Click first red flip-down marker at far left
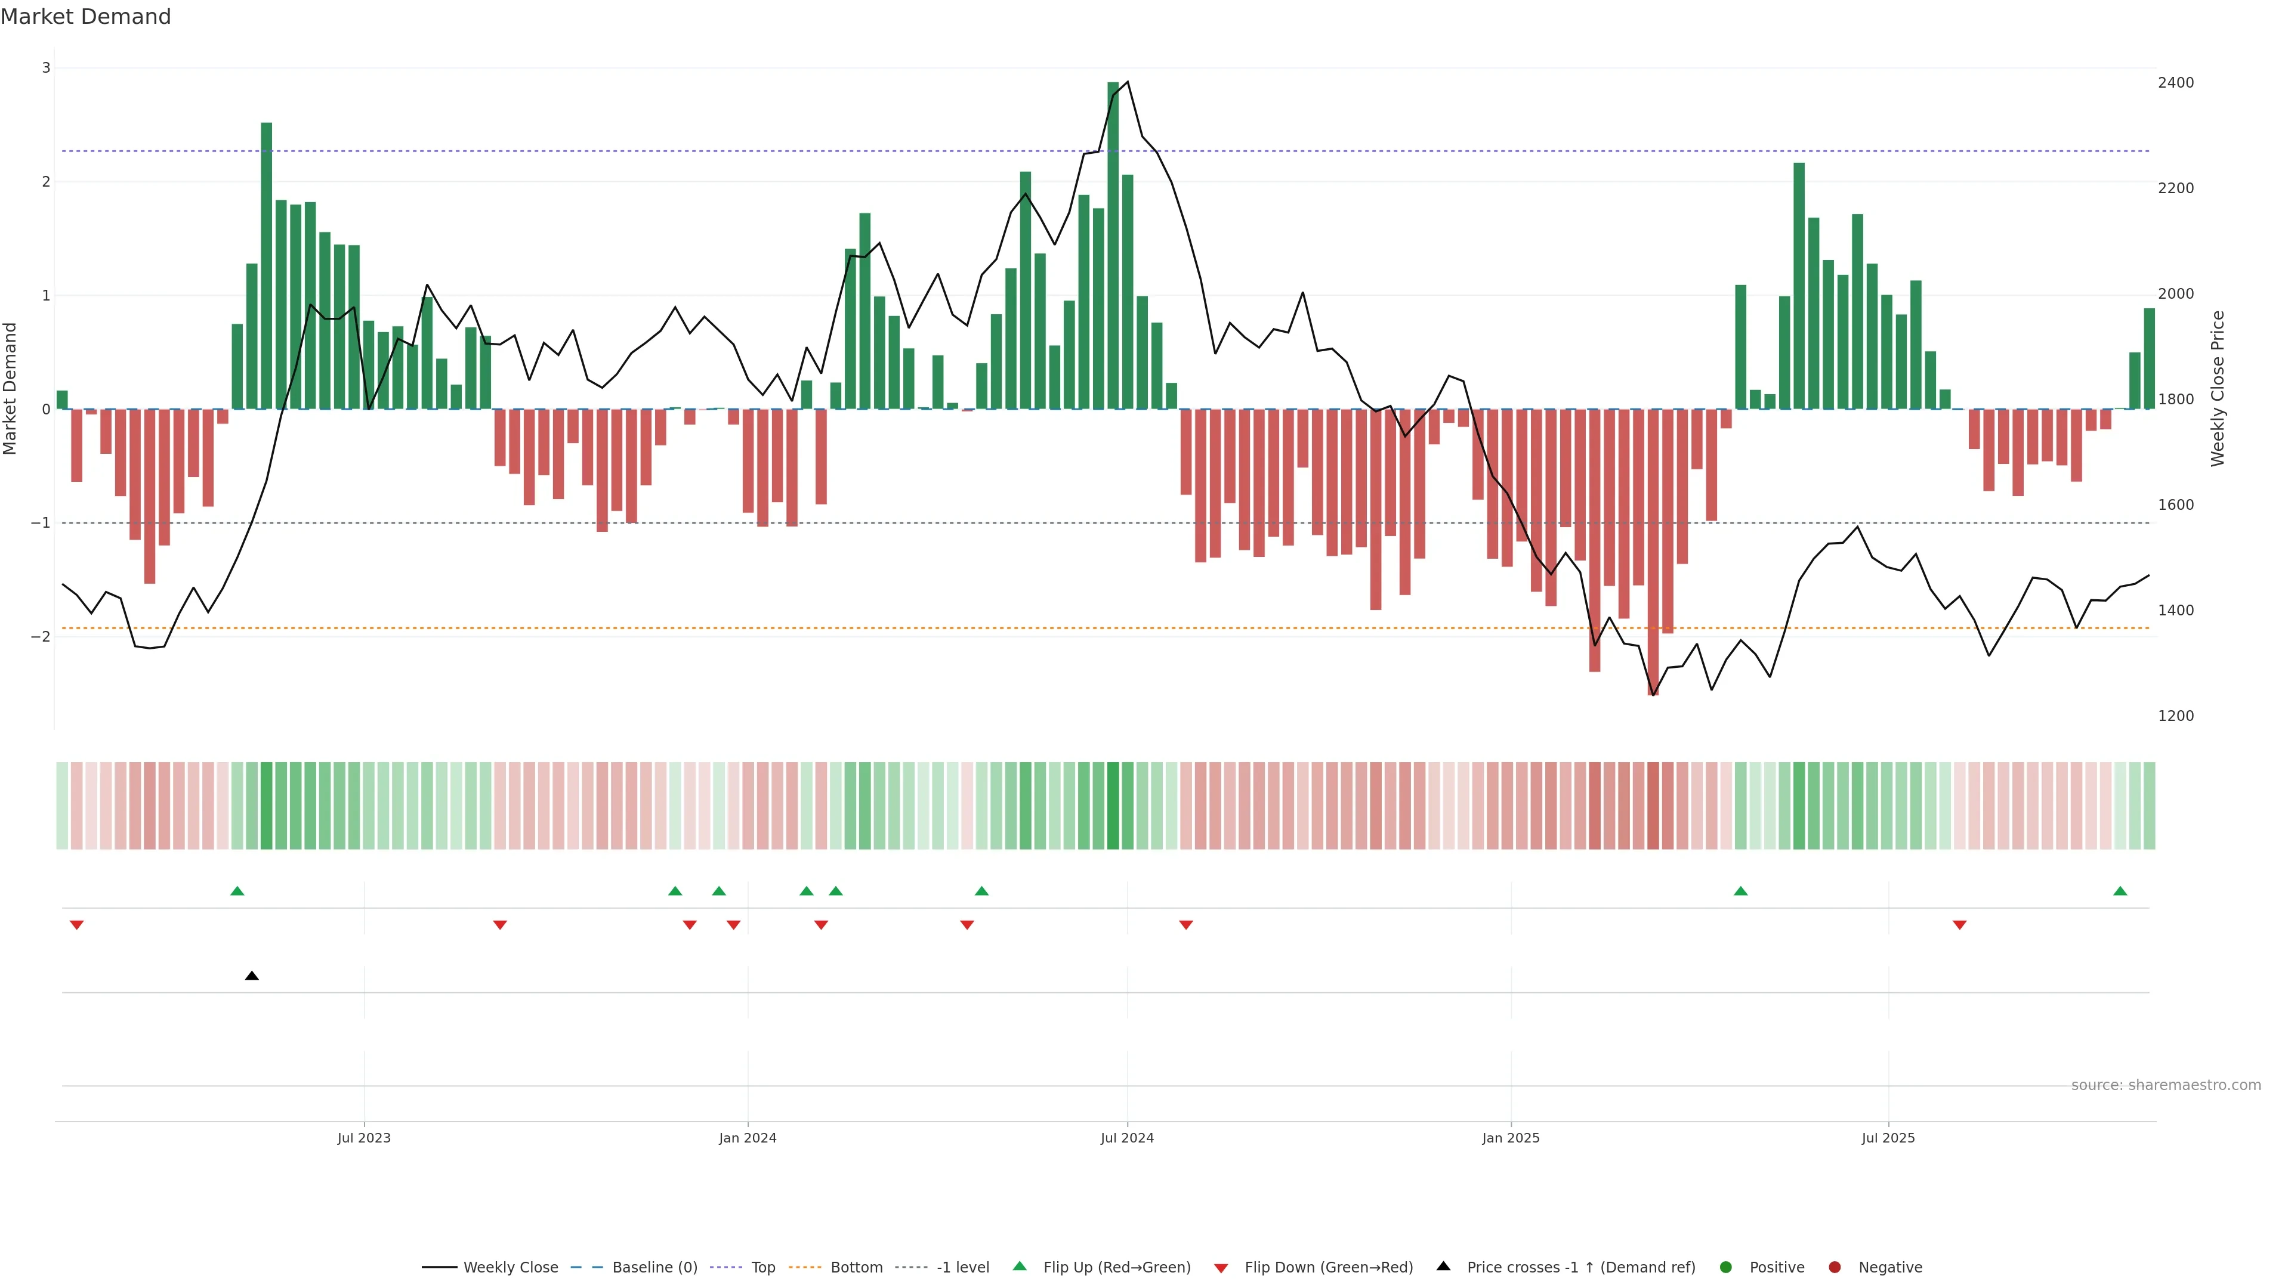Screen dimensions: 2291x1288 (76, 925)
